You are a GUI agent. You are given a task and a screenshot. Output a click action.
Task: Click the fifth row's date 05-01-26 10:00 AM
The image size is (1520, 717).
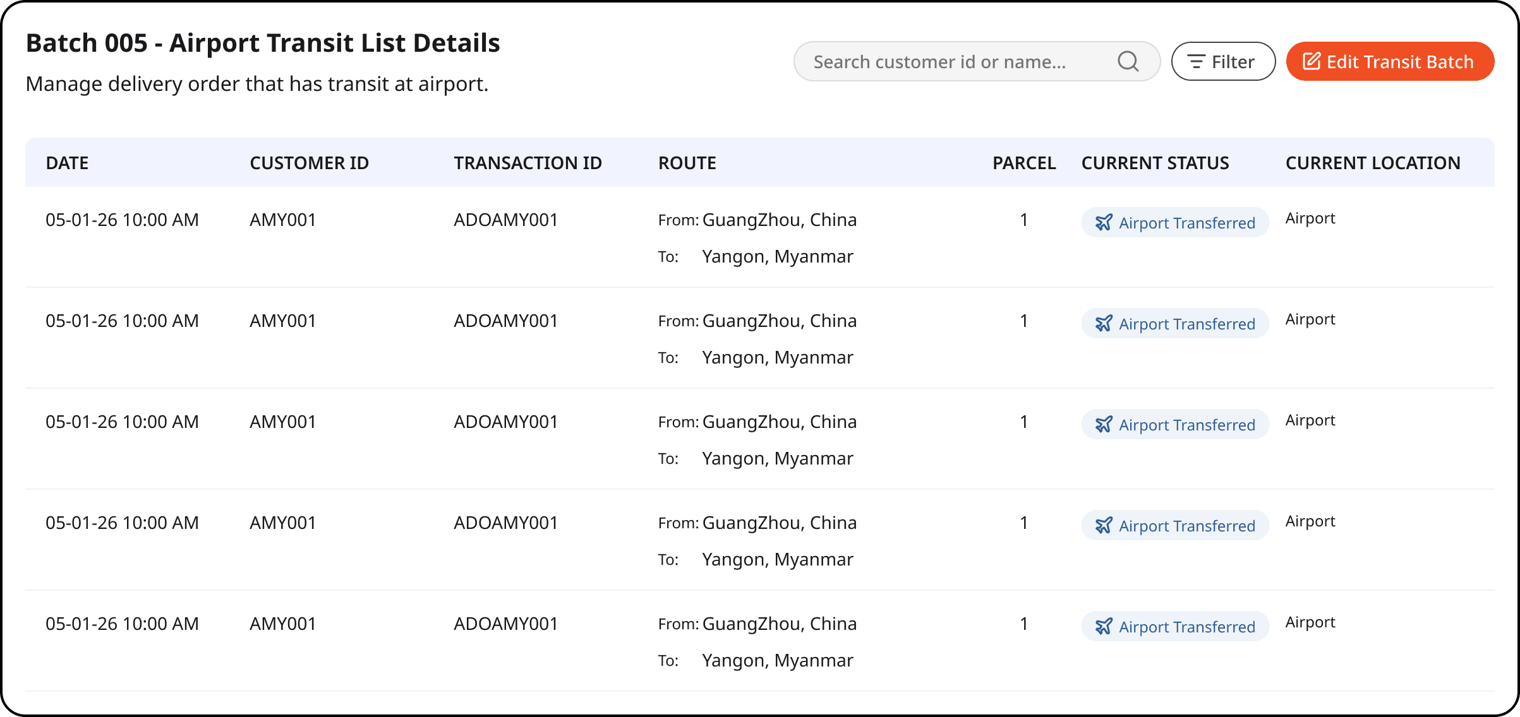(x=122, y=624)
